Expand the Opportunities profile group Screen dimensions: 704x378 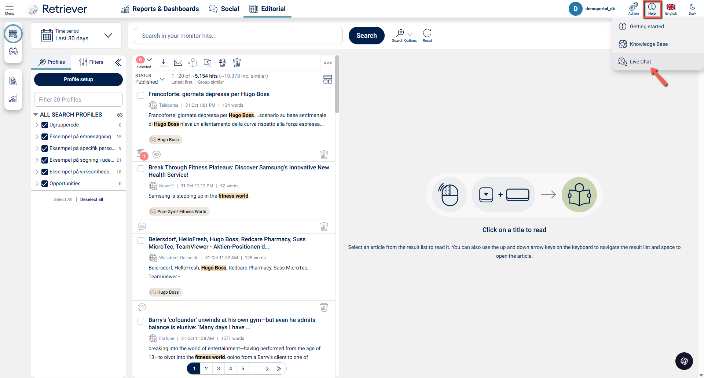37,184
